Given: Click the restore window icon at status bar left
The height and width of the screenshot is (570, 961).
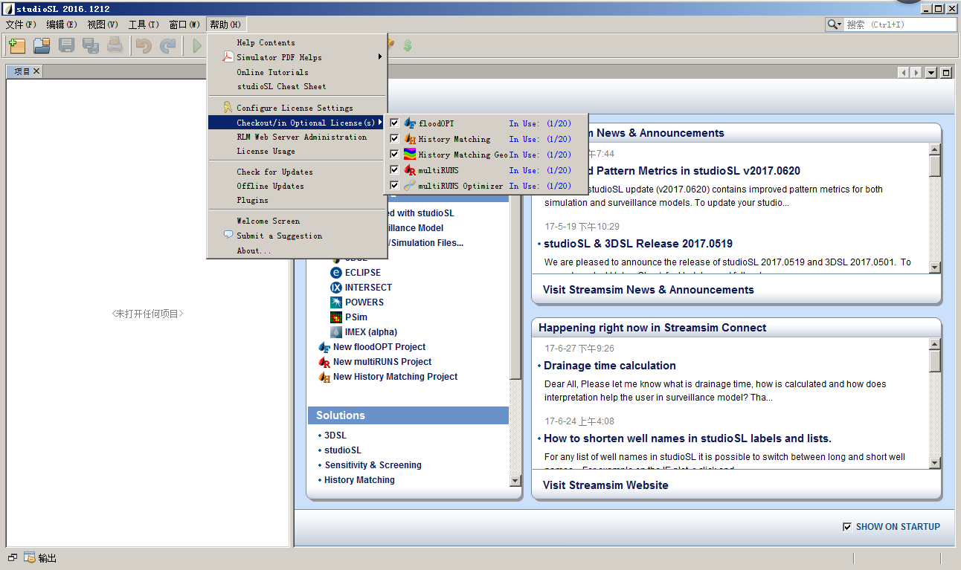Looking at the screenshot, I should tap(13, 557).
